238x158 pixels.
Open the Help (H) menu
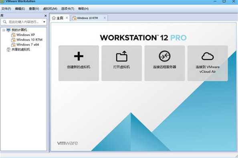tap(83, 9)
